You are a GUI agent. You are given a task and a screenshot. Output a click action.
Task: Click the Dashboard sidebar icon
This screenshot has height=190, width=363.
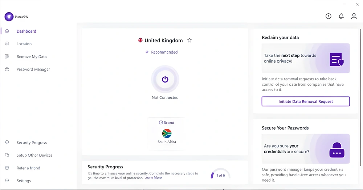pyautogui.click(x=7, y=31)
